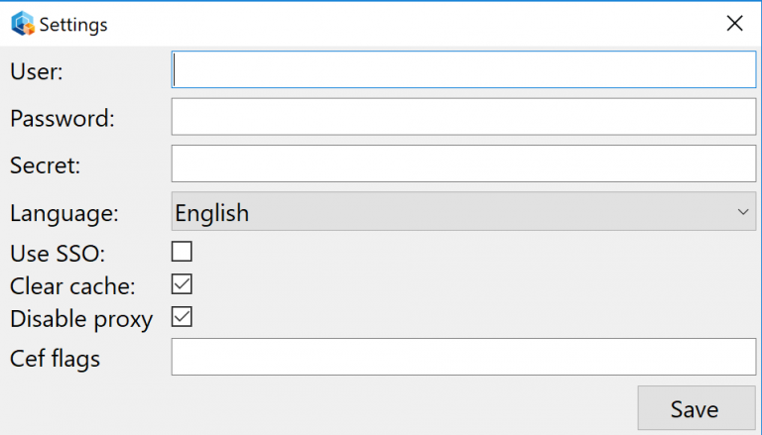Click the 'Clear cache:' label text
This screenshot has width=762, height=435.
coord(72,286)
